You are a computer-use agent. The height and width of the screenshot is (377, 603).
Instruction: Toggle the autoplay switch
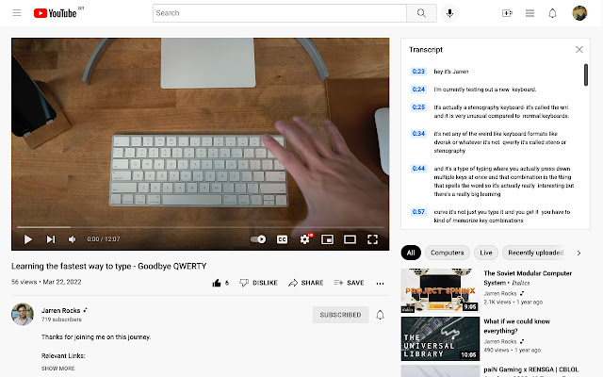[x=258, y=239]
